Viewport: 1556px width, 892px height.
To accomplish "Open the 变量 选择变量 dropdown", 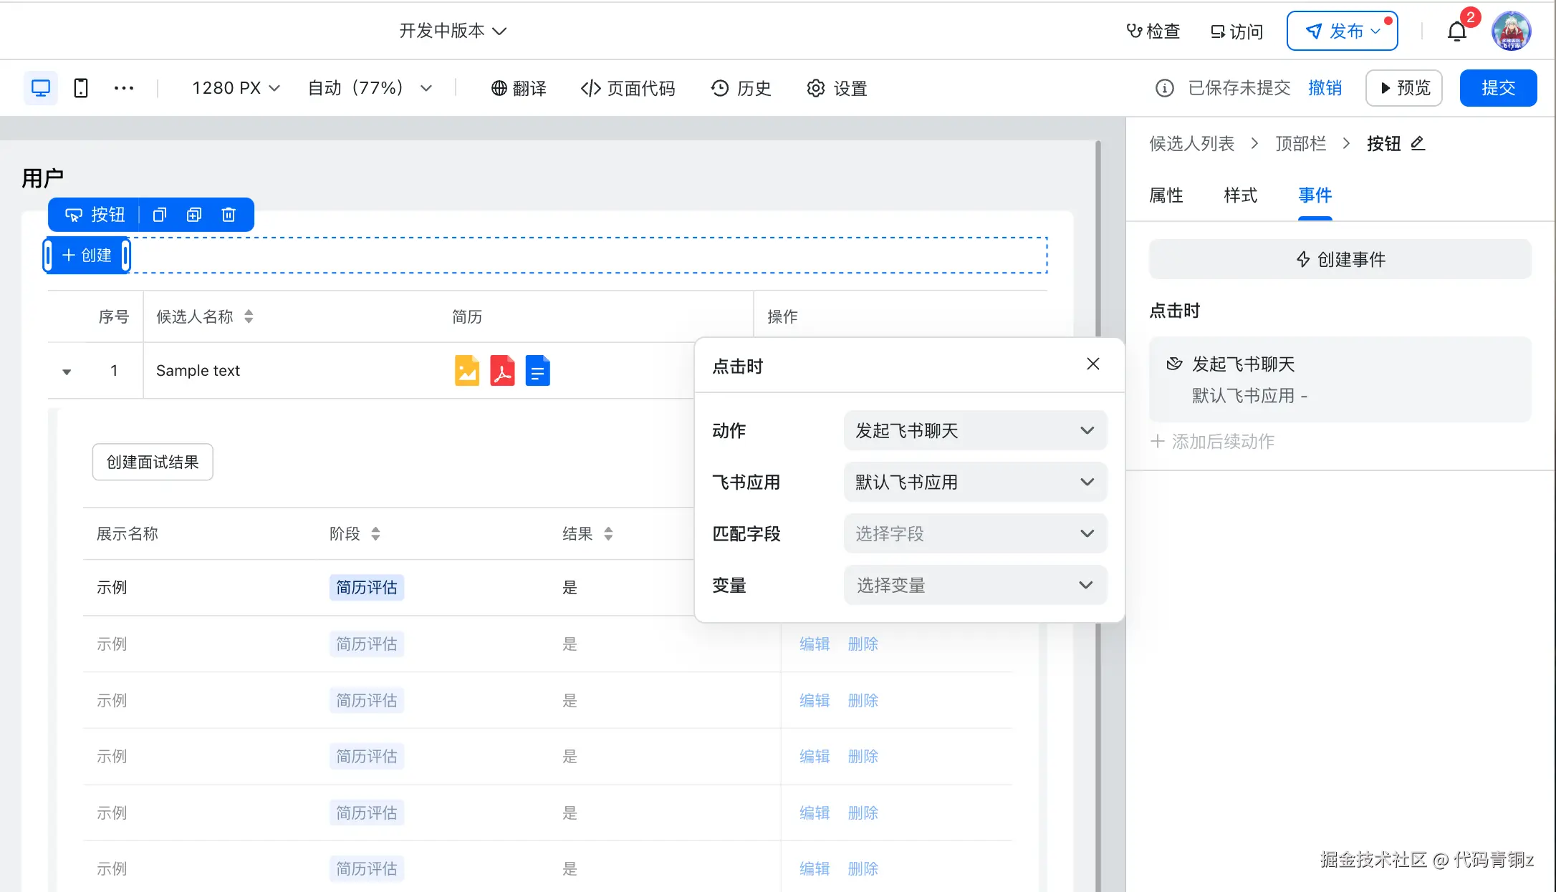I will tap(975, 585).
